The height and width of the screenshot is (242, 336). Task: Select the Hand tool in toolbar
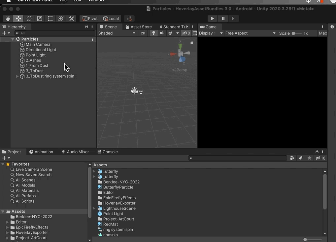pos(8,19)
